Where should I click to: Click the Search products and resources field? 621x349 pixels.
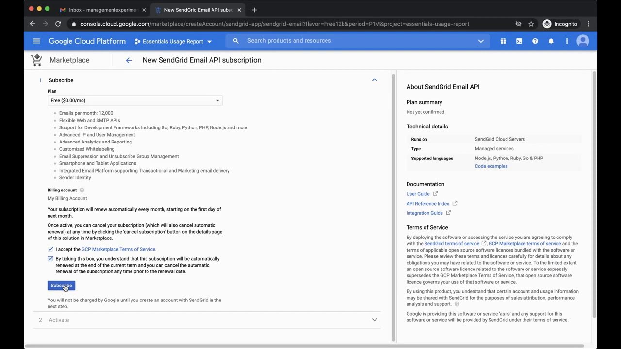(x=359, y=41)
